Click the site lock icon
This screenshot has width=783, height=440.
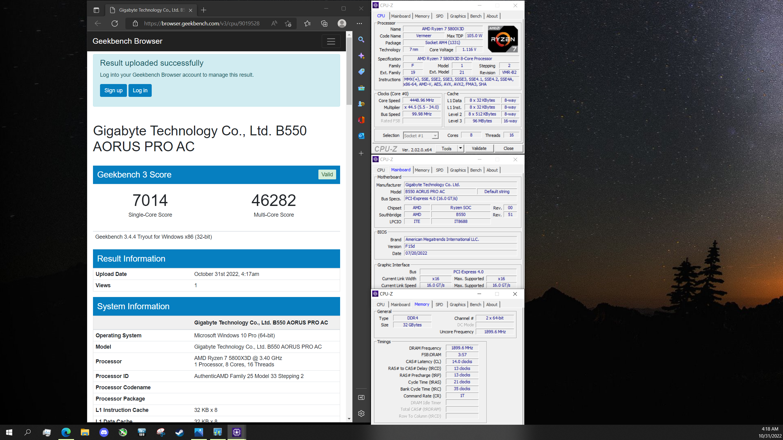(135, 24)
